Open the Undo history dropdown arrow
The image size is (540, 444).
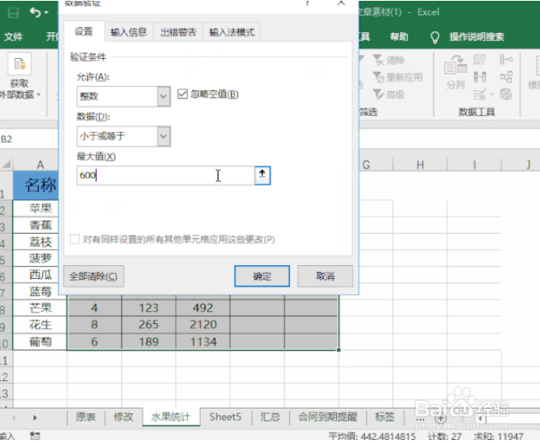point(46,13)
